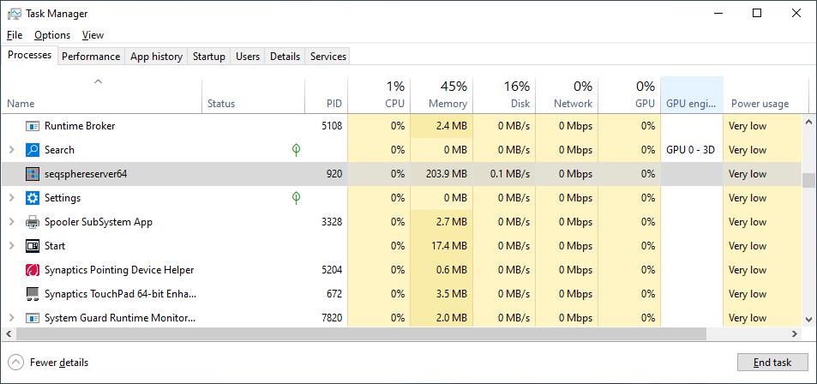Click the green leaf status icon for Search
Viewport: 817px width, 384px height.
tap(297, 150)
